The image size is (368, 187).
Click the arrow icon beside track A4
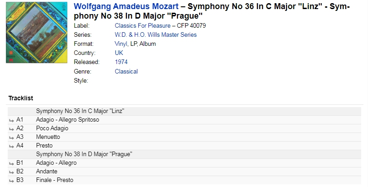pos(11,147)
